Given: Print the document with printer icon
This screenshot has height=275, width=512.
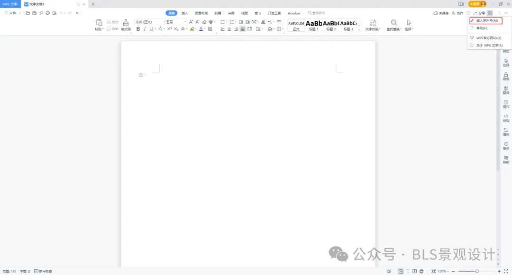Looking at the screenshot, I should click(48, 13).
